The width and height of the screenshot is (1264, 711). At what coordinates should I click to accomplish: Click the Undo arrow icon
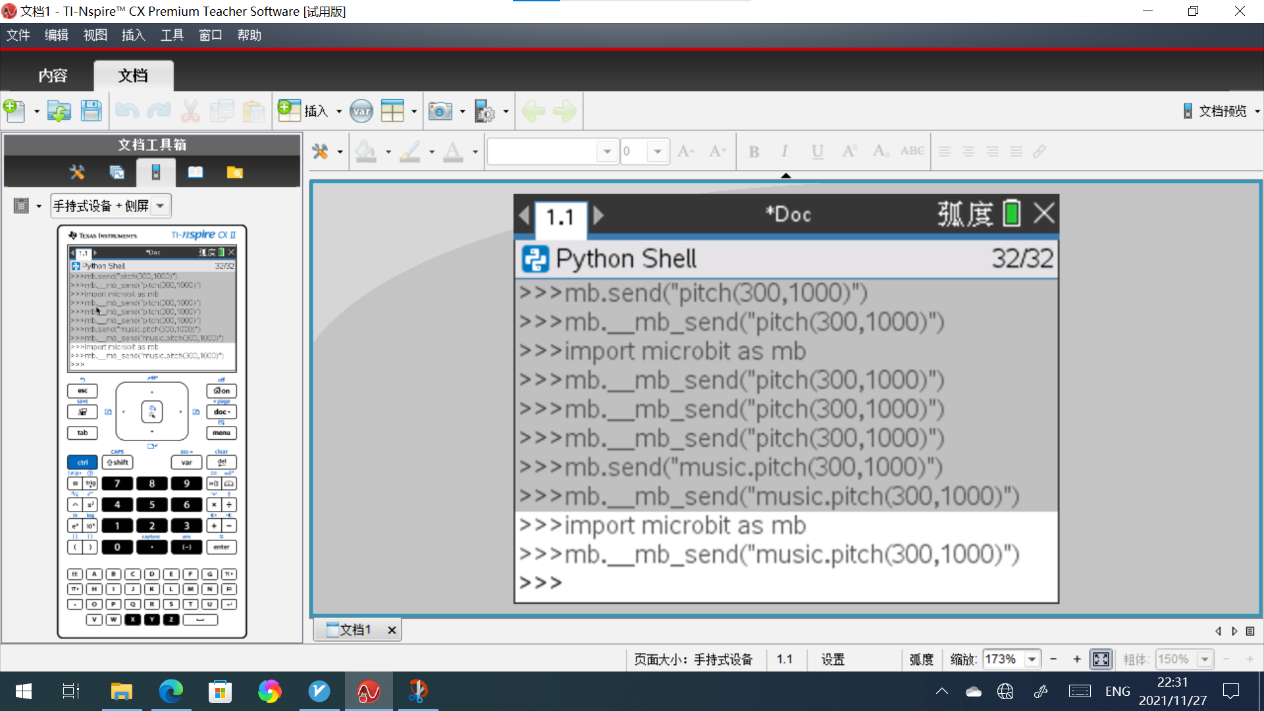[x=127, y=111]
